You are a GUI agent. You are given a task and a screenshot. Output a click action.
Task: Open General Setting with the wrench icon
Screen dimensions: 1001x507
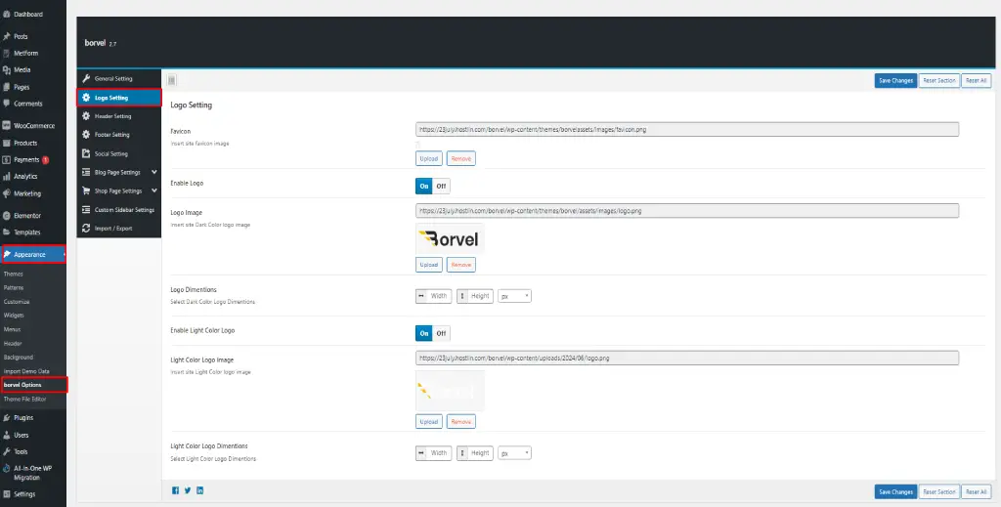coord(86,78)
